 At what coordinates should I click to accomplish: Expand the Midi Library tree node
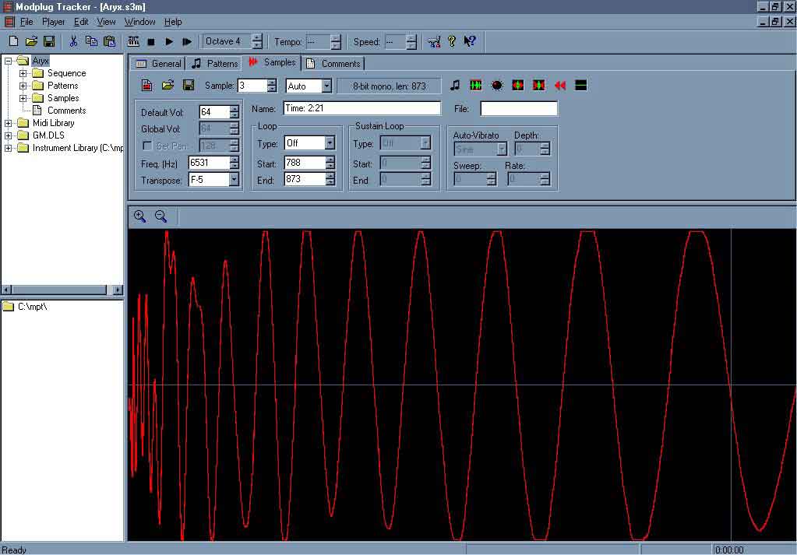(9, 123)
